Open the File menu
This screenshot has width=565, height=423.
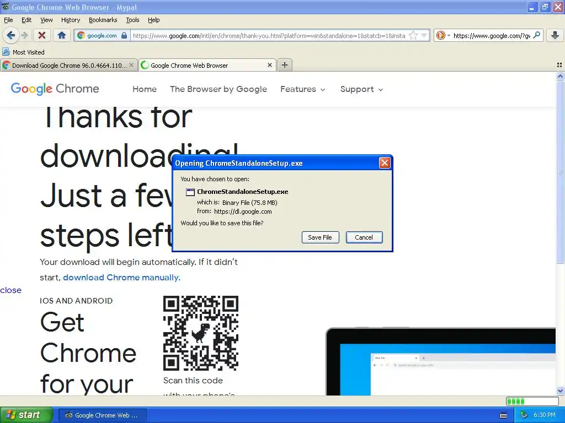8,20
